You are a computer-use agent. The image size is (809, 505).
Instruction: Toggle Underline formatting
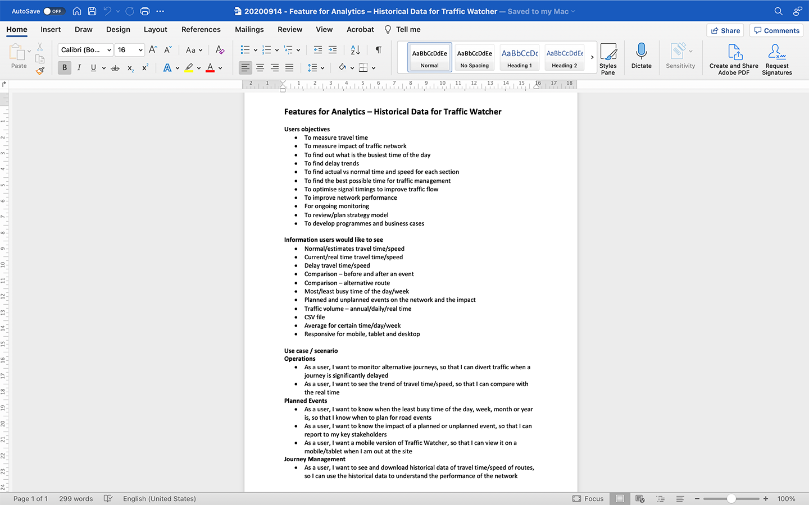tap(93, 68)
